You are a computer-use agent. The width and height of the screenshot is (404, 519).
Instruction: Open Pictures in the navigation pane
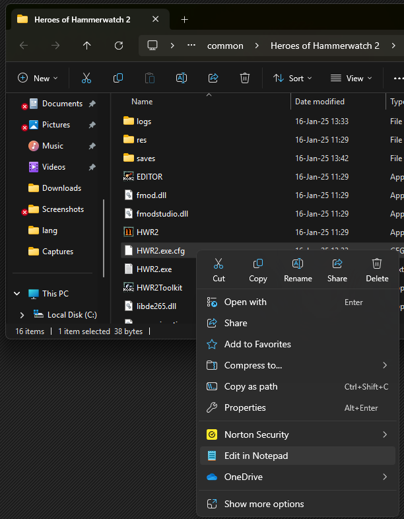[55, 125]
